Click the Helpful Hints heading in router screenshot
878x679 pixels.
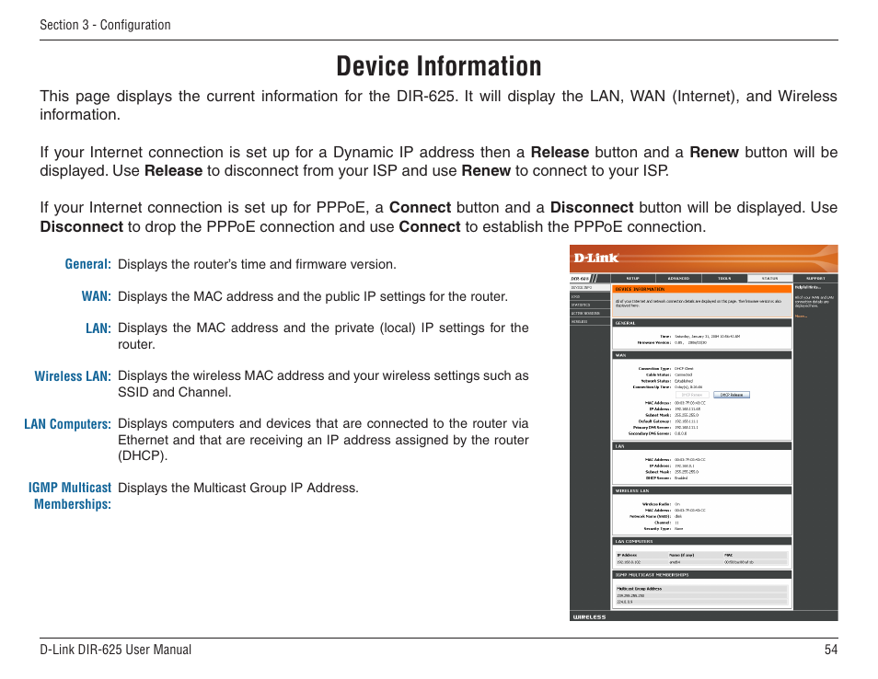pyautogui.click(x=807, y=287)
